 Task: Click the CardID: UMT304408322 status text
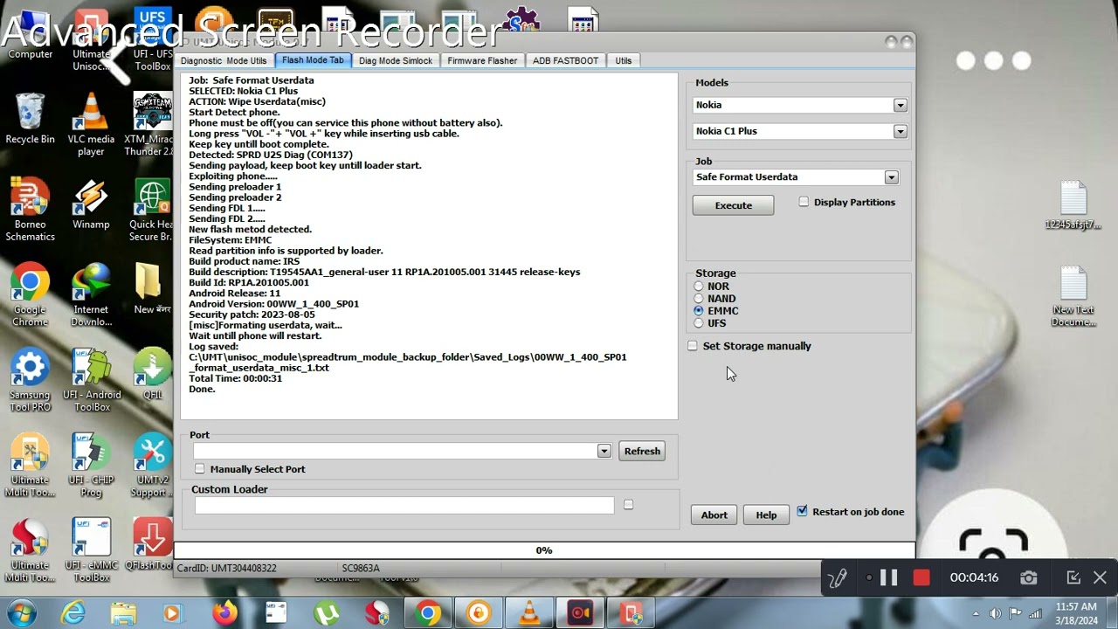tap(227, 568)
